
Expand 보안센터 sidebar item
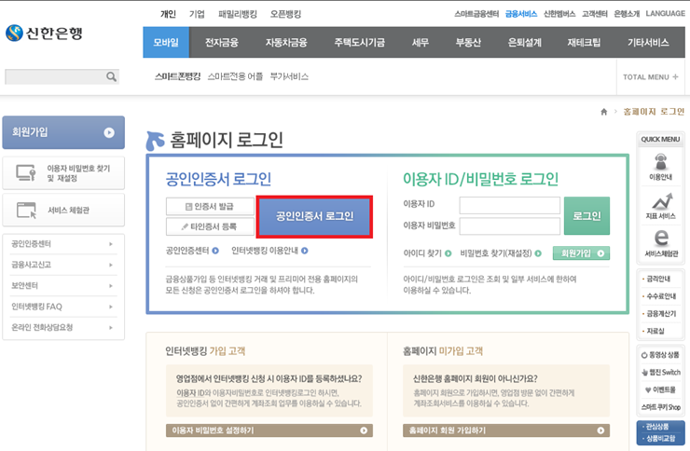[x=63, y=286]
